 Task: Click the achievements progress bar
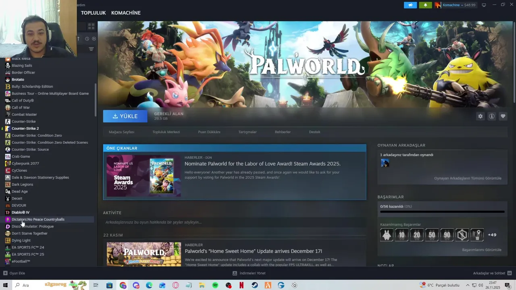pos(442,211)
